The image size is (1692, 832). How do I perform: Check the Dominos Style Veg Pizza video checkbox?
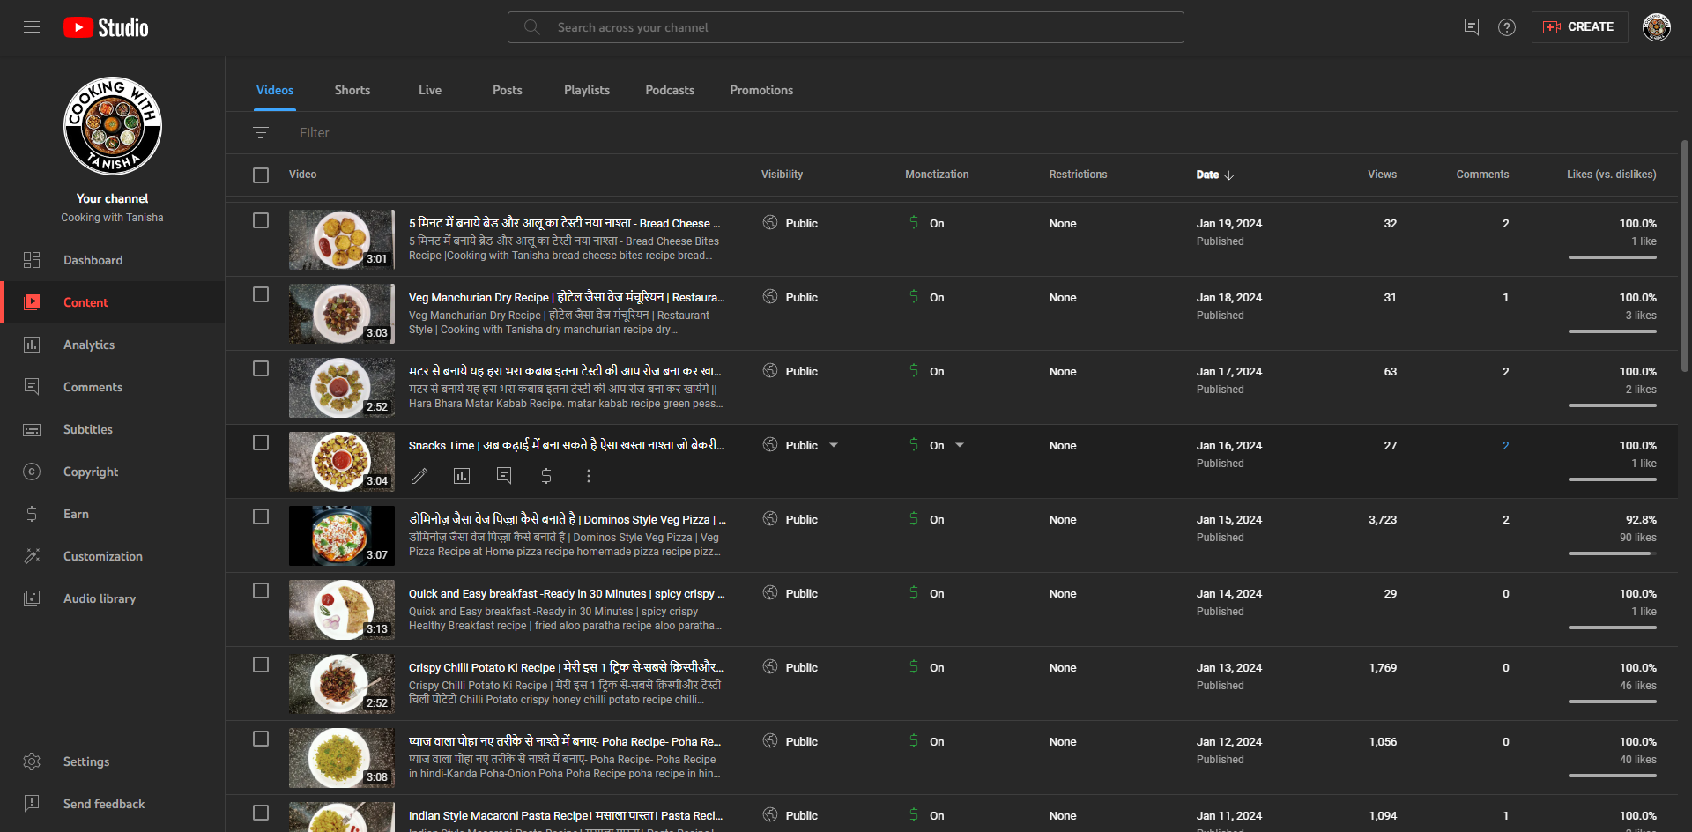(x=261, y=516)
